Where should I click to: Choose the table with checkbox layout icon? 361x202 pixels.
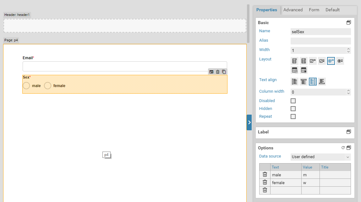point(295,70)
